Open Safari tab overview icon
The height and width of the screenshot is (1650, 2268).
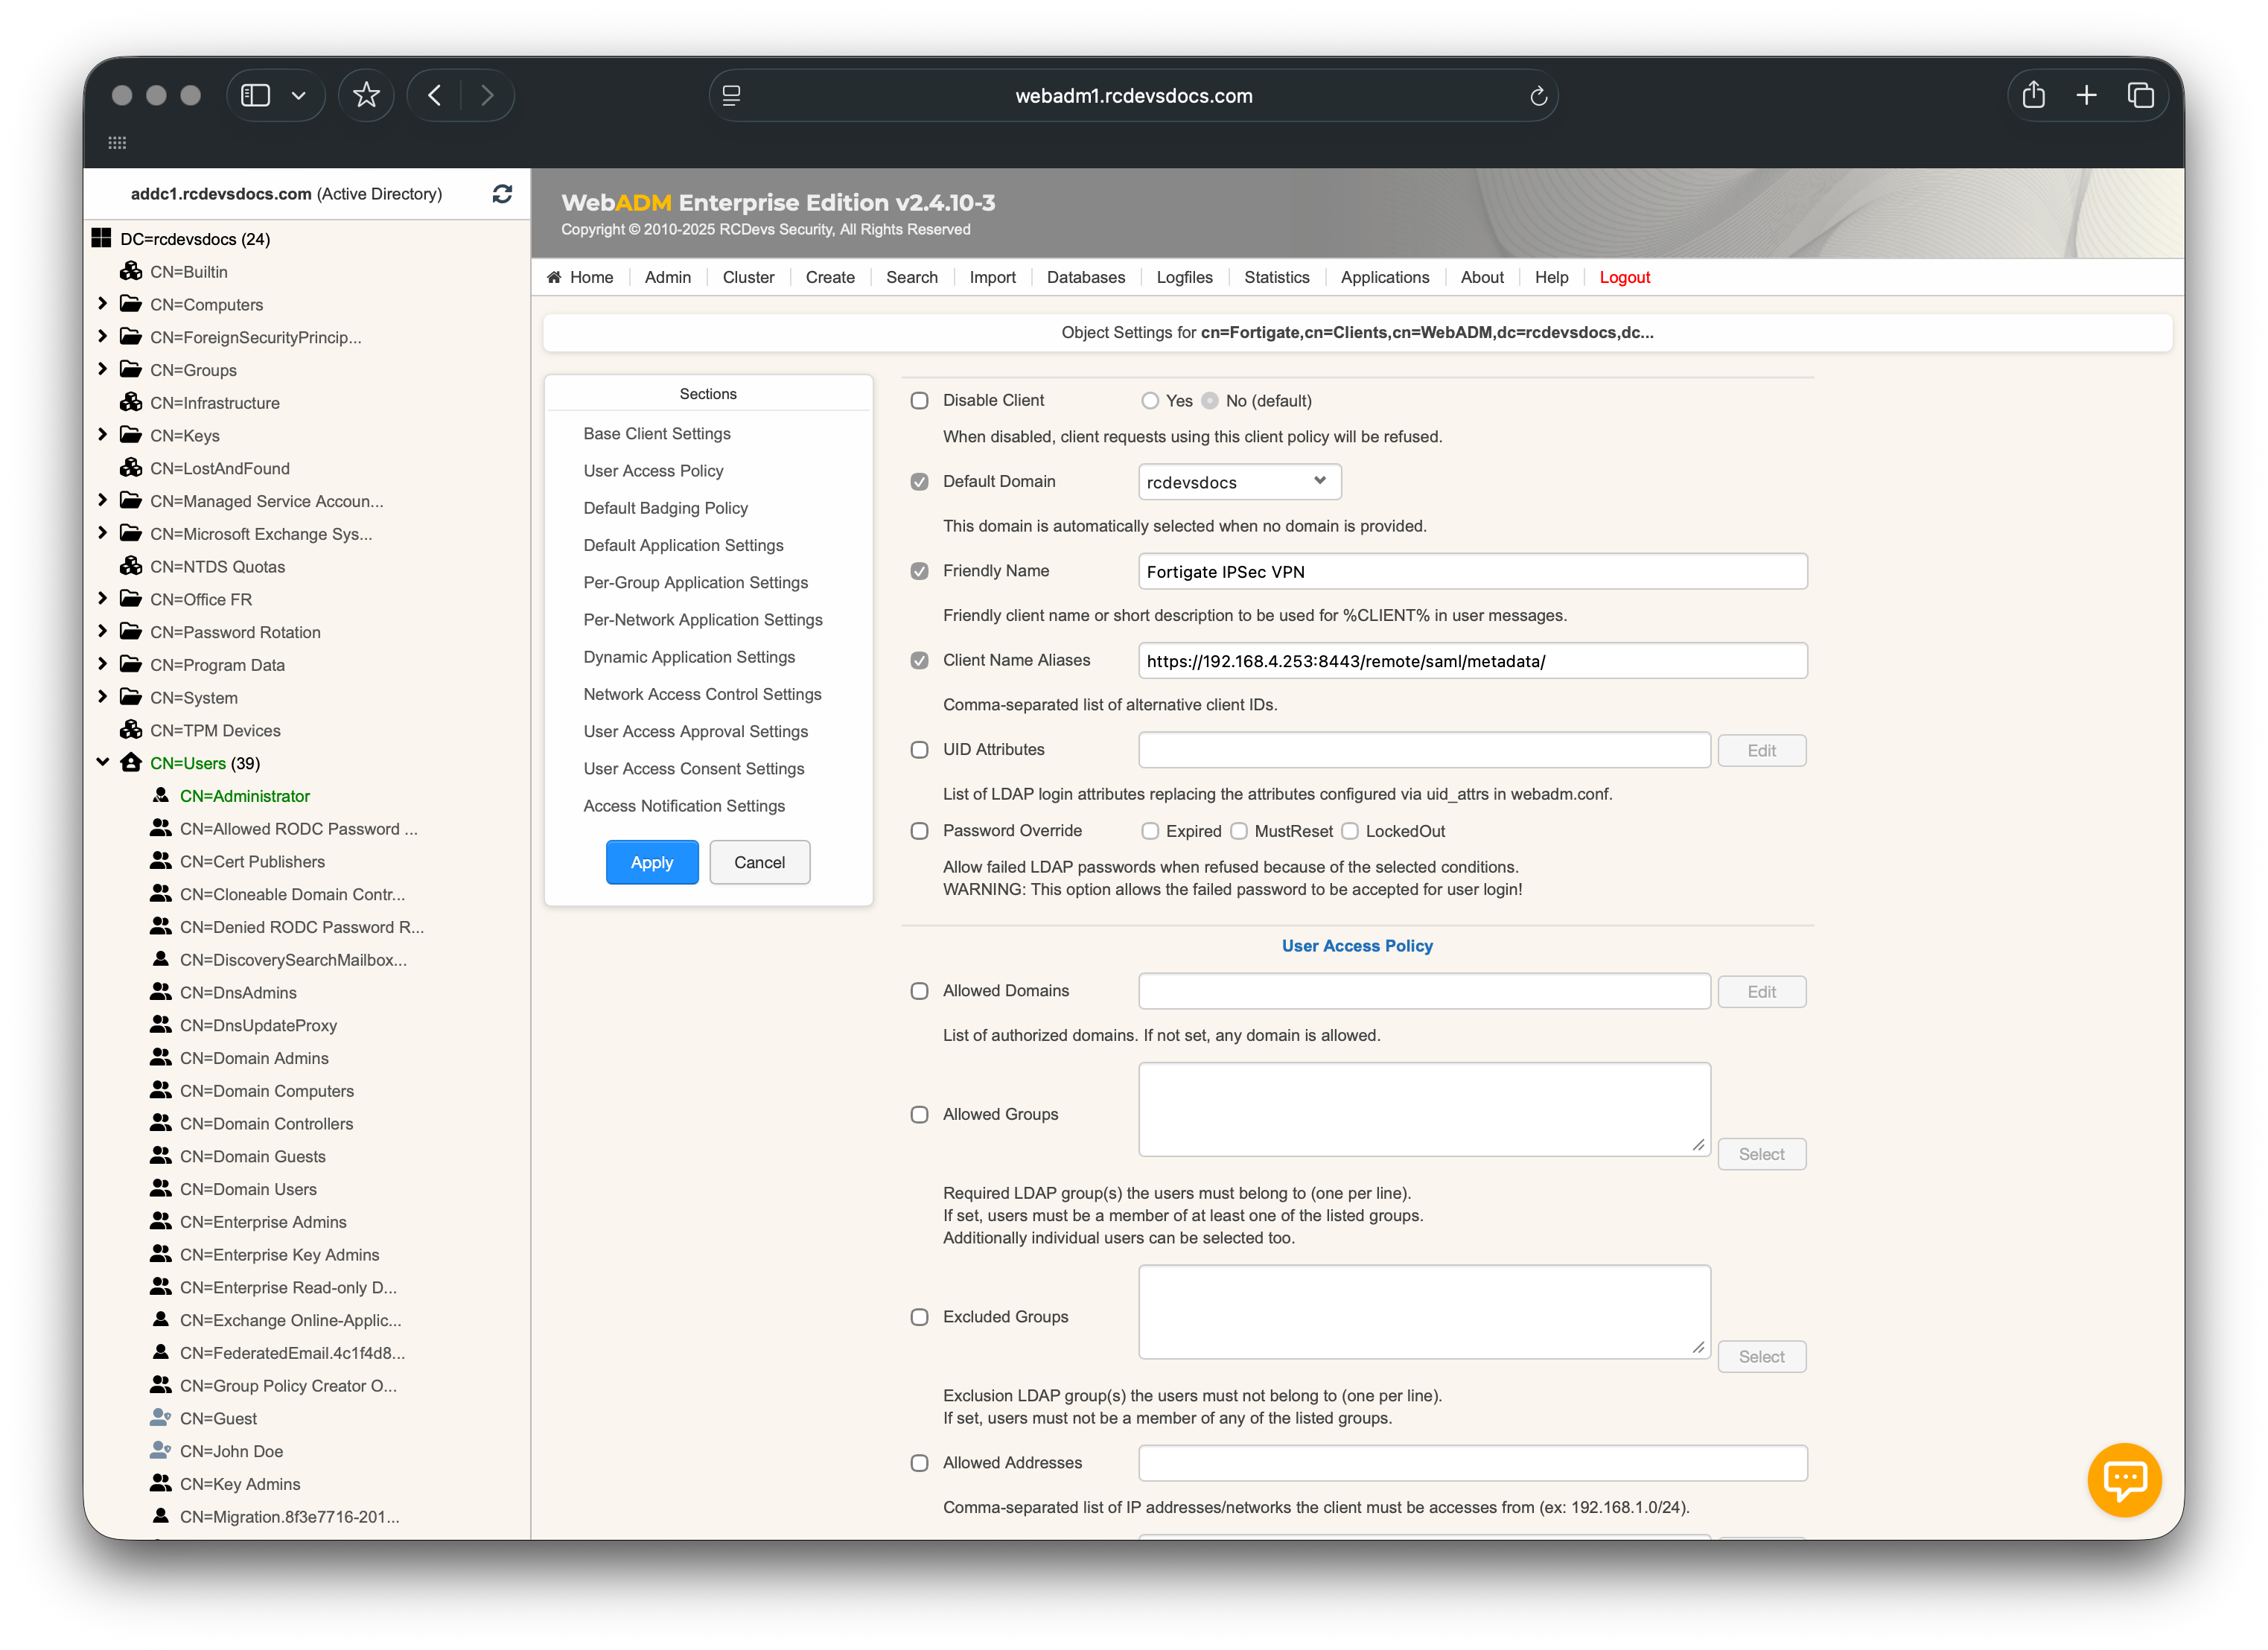click(x=2140, y=96)
